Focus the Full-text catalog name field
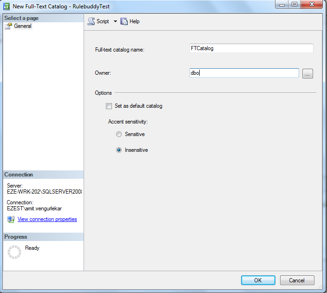327x293 pixels. pyautogui.click(x=251, y=48)
